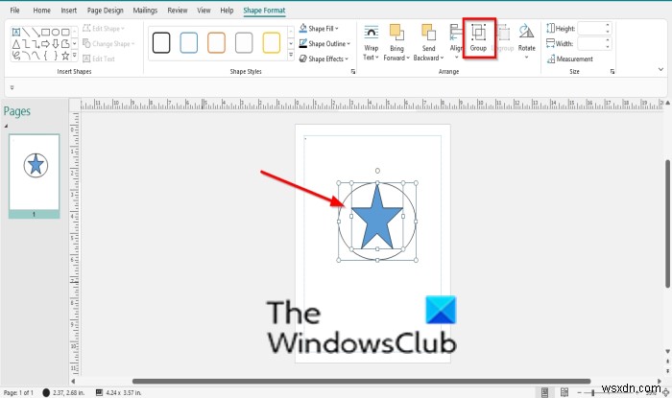Open the Shape Styles dialog launcher
Image resolution: width=672 pixels, height=398 pixels.
(353, 72)
